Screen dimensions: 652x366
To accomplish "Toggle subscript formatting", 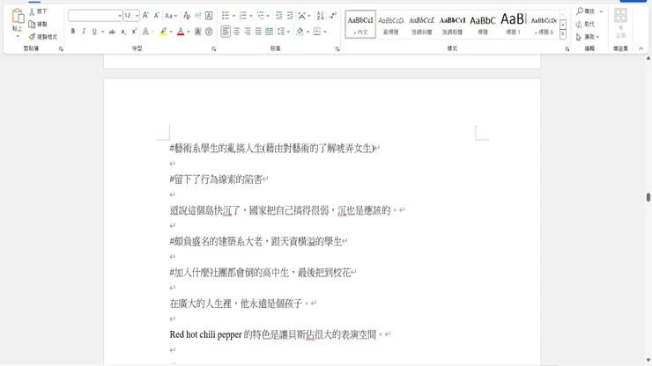I will click(x=123, y=32).
